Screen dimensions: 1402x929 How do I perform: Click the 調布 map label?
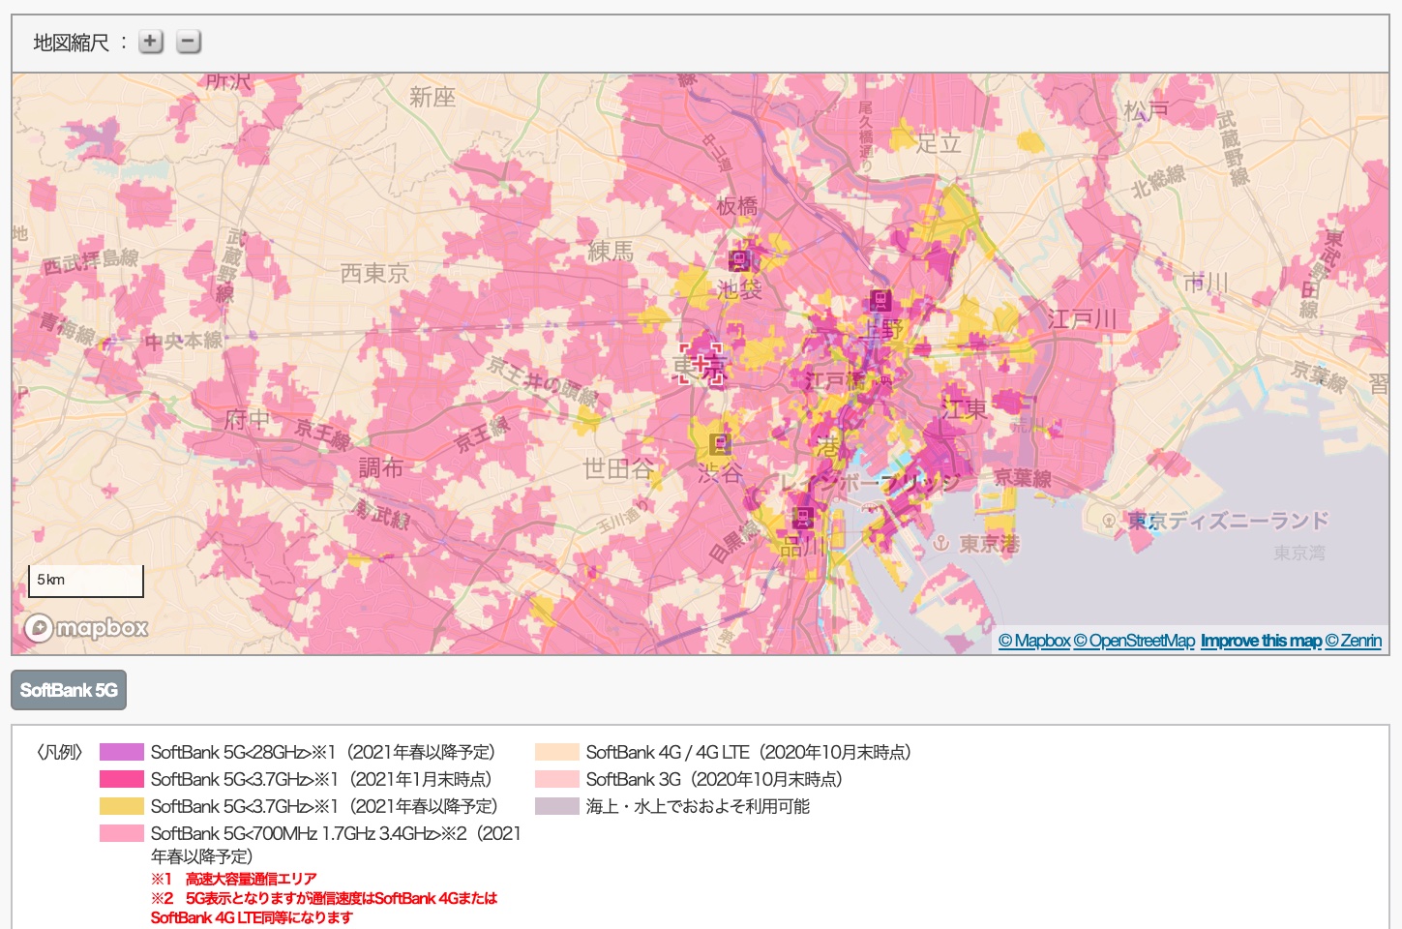coord(381,467)
